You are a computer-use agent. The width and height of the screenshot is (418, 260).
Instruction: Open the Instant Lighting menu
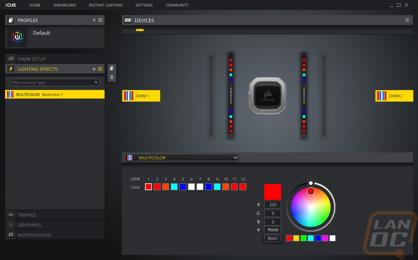pos(106,5)
